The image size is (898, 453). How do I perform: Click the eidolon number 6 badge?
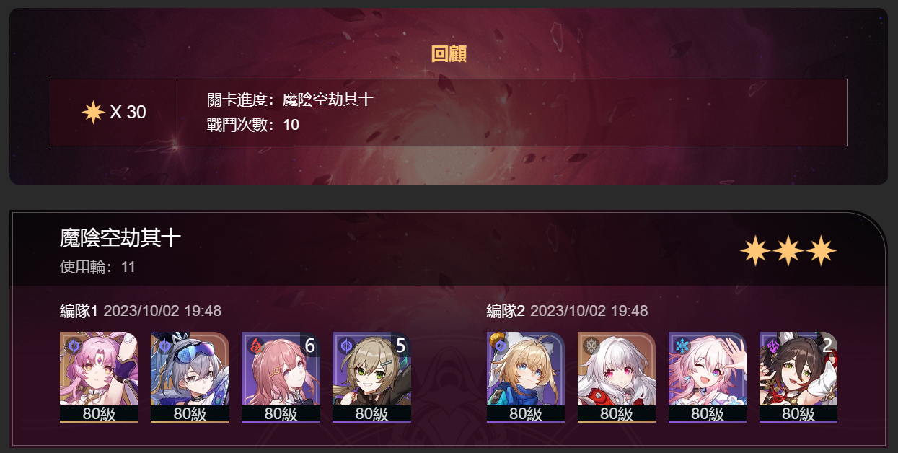[x=310, y=346]
